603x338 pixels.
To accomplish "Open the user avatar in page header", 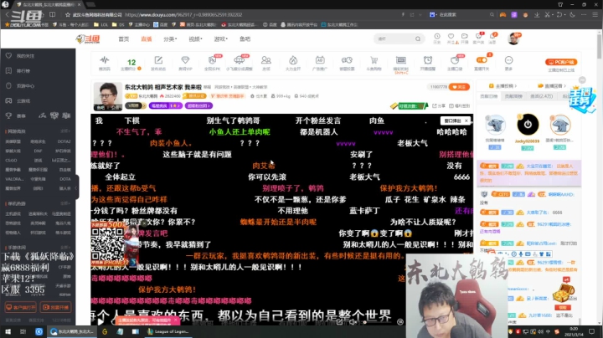I will tap(513, 38).
